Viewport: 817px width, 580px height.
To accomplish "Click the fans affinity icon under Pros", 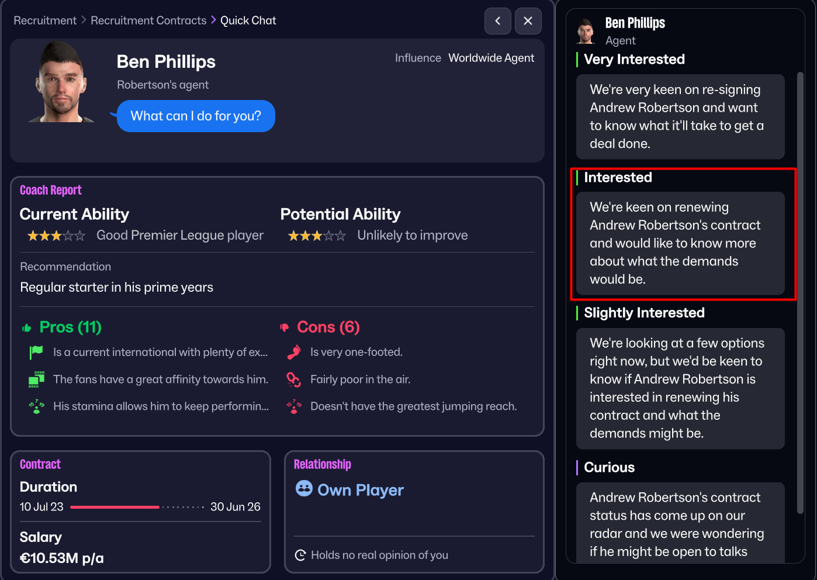I will 35,379.
